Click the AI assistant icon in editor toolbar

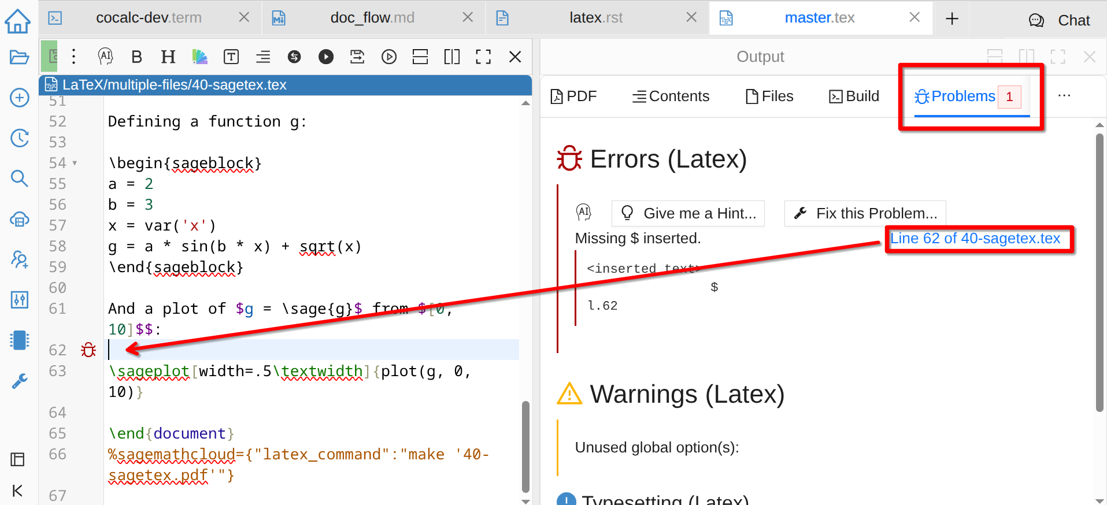point(105,57)
